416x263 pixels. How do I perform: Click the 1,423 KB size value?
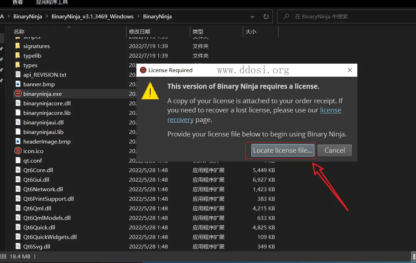[x=263, y=189]
